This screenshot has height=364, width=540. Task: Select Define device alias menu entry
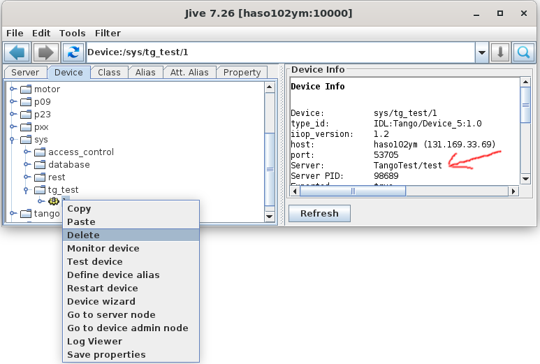click(x=131, y=275)
